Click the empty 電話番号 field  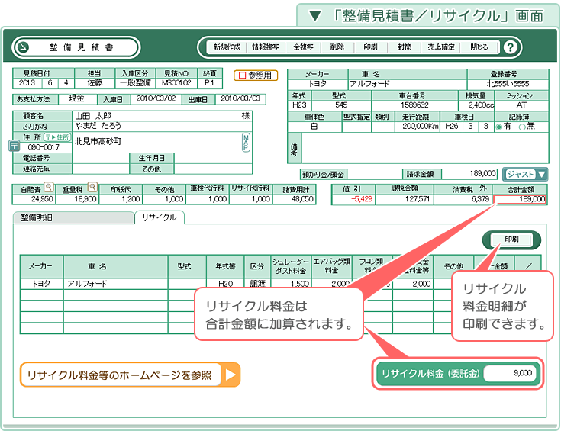pyautogui.click(x=101, y=158)
